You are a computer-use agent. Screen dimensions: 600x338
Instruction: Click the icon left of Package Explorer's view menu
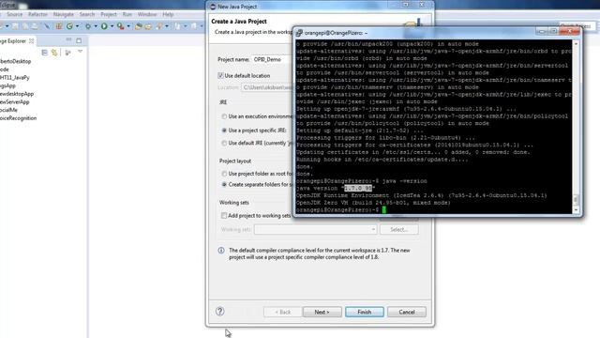click(67, 53)
